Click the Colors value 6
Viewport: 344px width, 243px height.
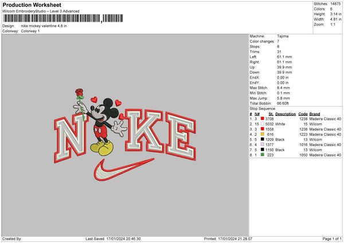click(x=331, y=9)
